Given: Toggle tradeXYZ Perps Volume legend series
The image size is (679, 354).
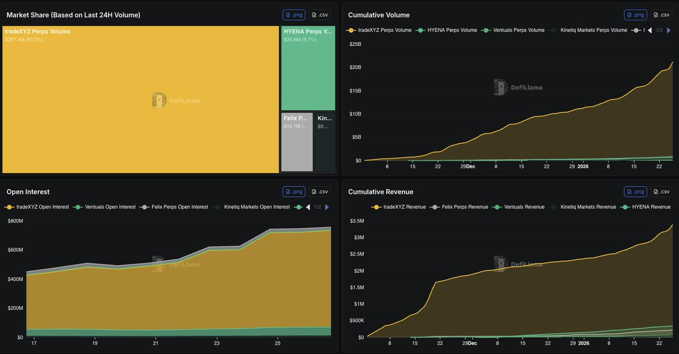Looking at the screenshot, I should coord(379,30).
